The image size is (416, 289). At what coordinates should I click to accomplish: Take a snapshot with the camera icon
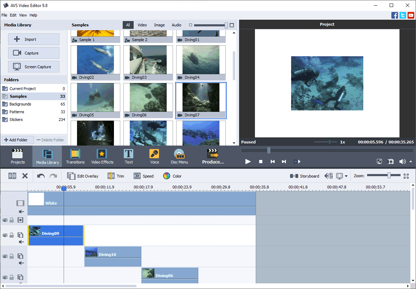[x=391, y=161]
